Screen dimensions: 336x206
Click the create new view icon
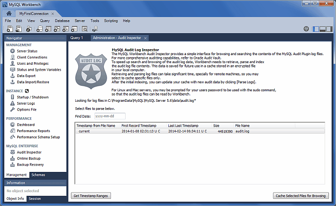click(57, 29)
